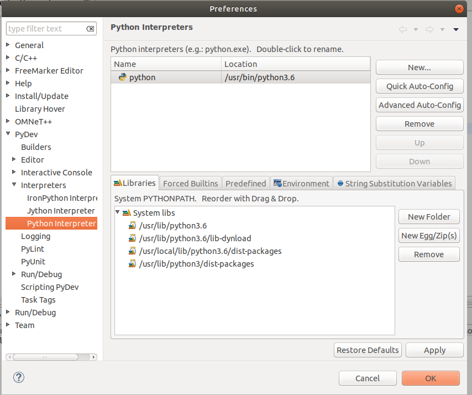
Task: Click Advanced Auto-Config button
Action: pyautogui.click(x=419, y=105)
